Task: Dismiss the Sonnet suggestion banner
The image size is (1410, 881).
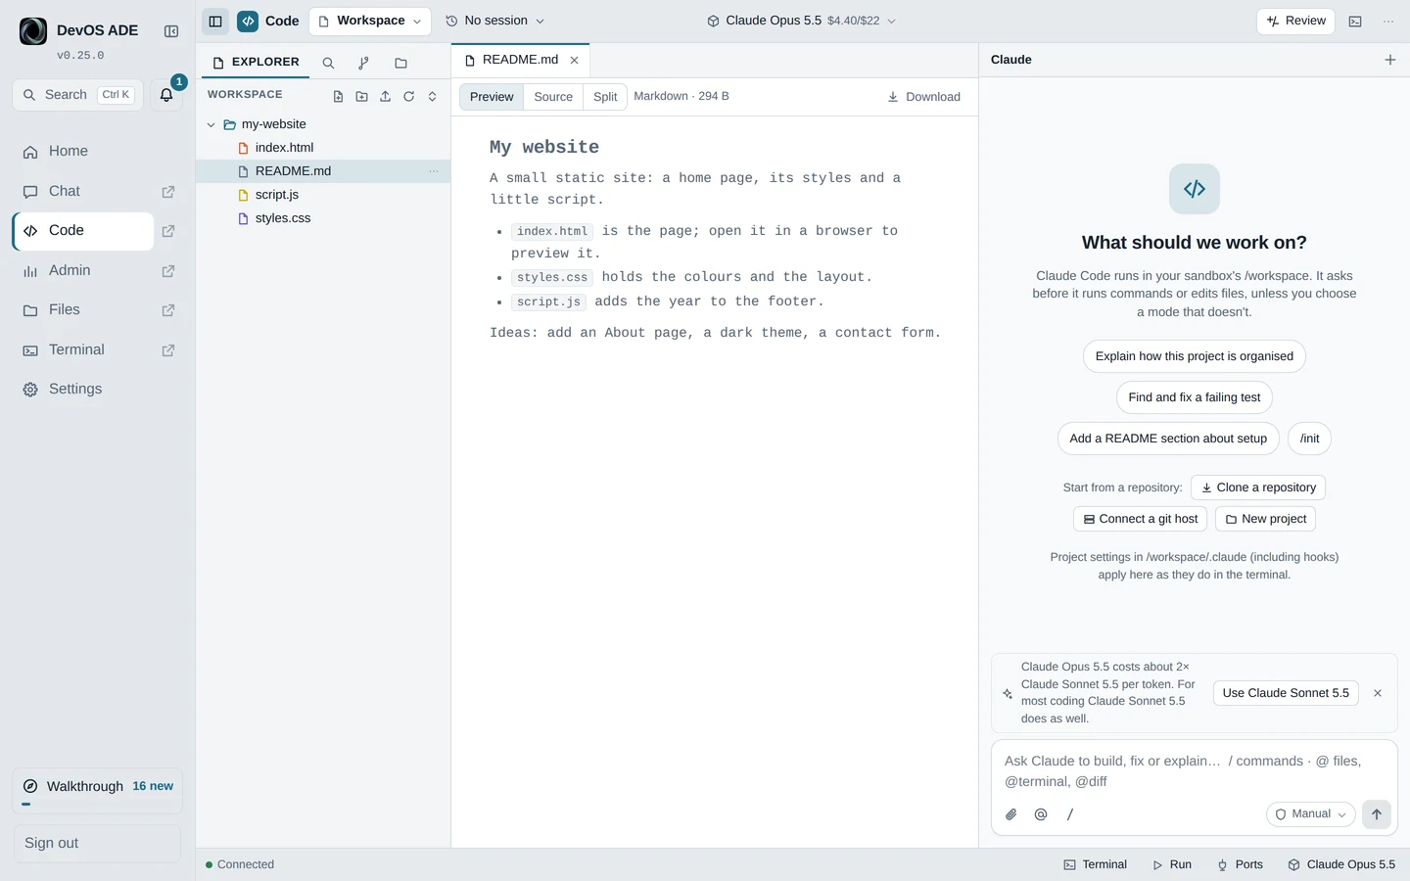Action: [x=1378, y=693]
